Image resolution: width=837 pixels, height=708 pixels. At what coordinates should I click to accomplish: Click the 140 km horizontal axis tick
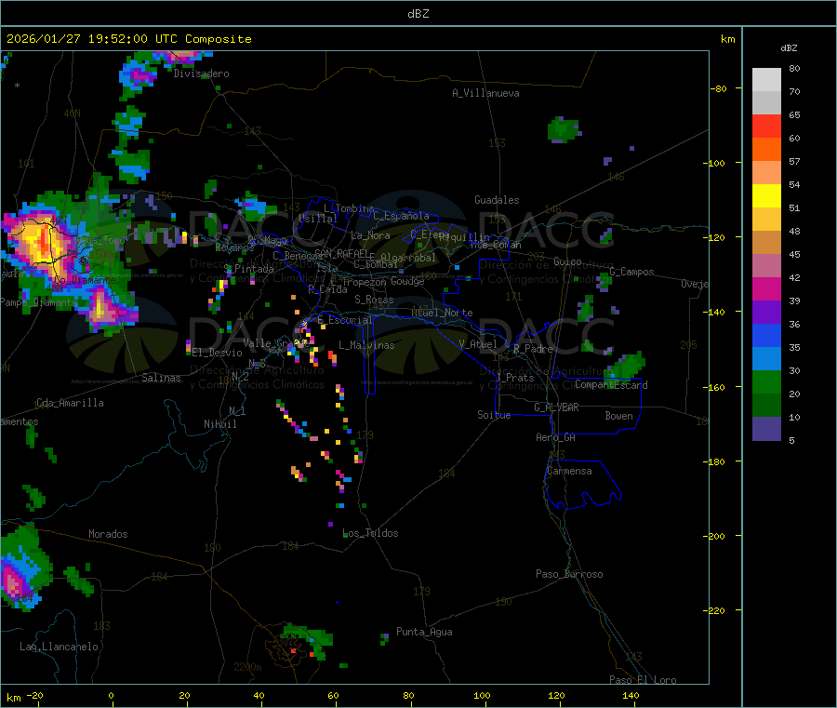point(631,695)
